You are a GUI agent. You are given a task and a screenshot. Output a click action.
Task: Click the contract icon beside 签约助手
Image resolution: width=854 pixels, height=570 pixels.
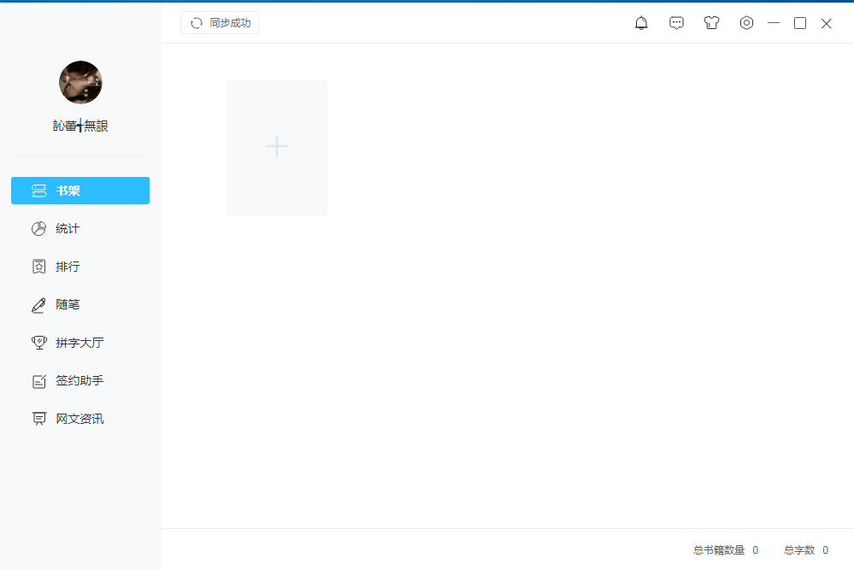(38, 381)
